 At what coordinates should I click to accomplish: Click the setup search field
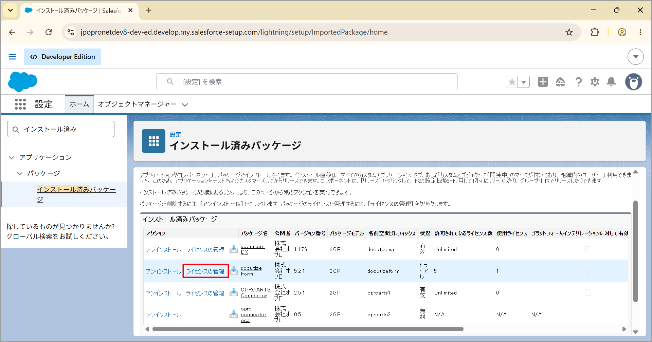tap(307, 82)
